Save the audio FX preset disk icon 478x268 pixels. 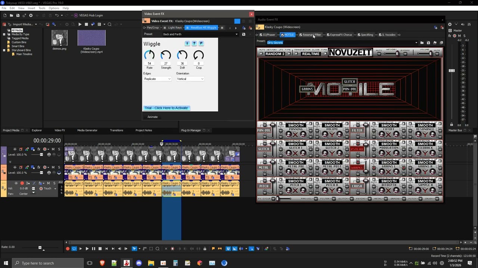[x=428, y=42]
